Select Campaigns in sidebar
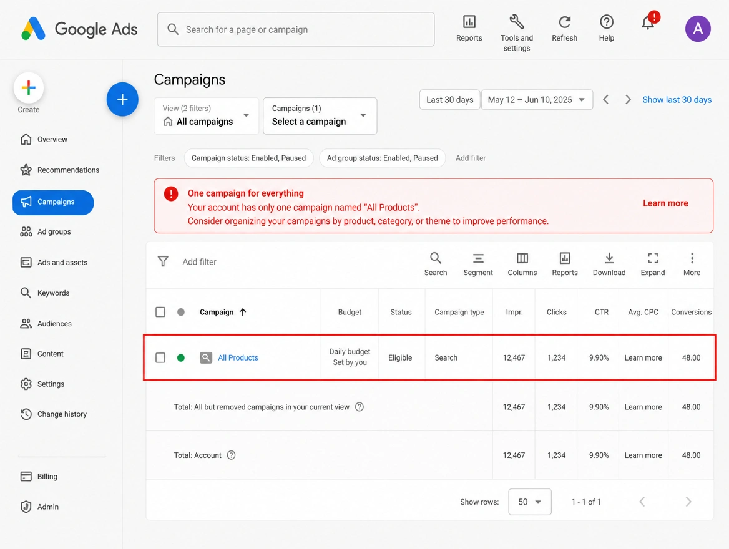This screenshot has height=549, width=729. click(53, 202)
